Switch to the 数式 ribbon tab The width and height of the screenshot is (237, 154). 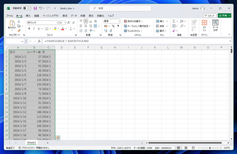(65, 16)
